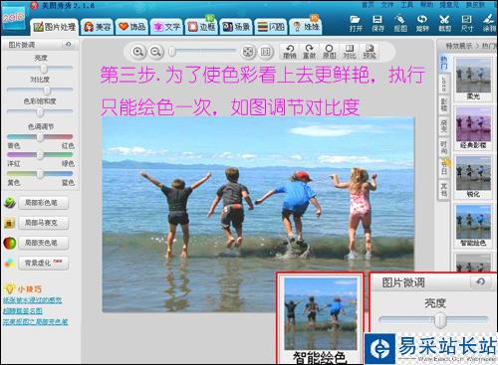The height and width of the screenshot is (365, 498).
Task: Open the 文件 menu
Action: pos(387,5)
